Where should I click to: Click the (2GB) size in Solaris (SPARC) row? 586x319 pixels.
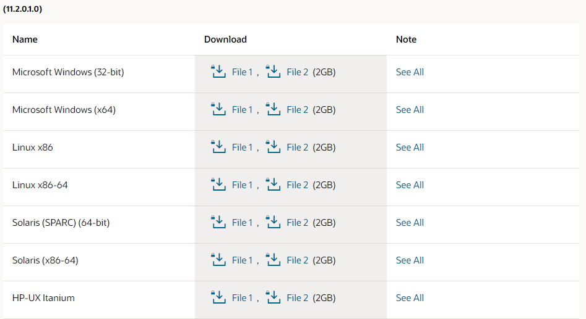click(324, 223)
